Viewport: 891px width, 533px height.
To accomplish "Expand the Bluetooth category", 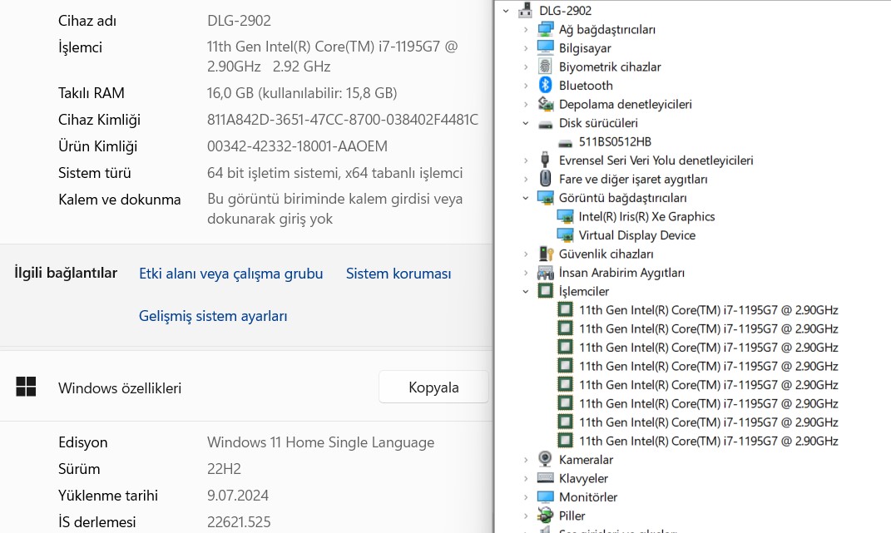I will [x=526, y=86].
